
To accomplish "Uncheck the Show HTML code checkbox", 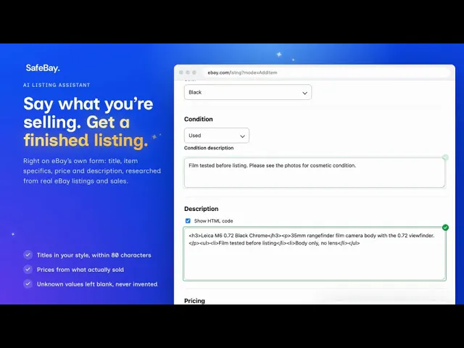I will pos(188,220).
